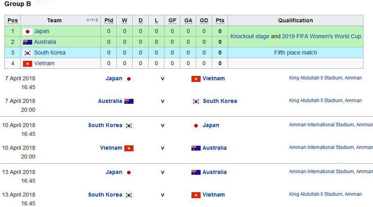The image size is (373, 207).
Task: Click South Korea's flag in the standings table
Action: click(x=27, y=53)
